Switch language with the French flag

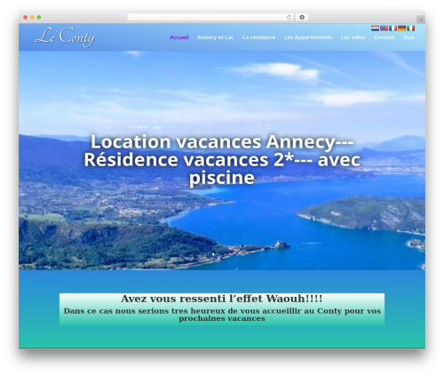(x=392, y=28)
